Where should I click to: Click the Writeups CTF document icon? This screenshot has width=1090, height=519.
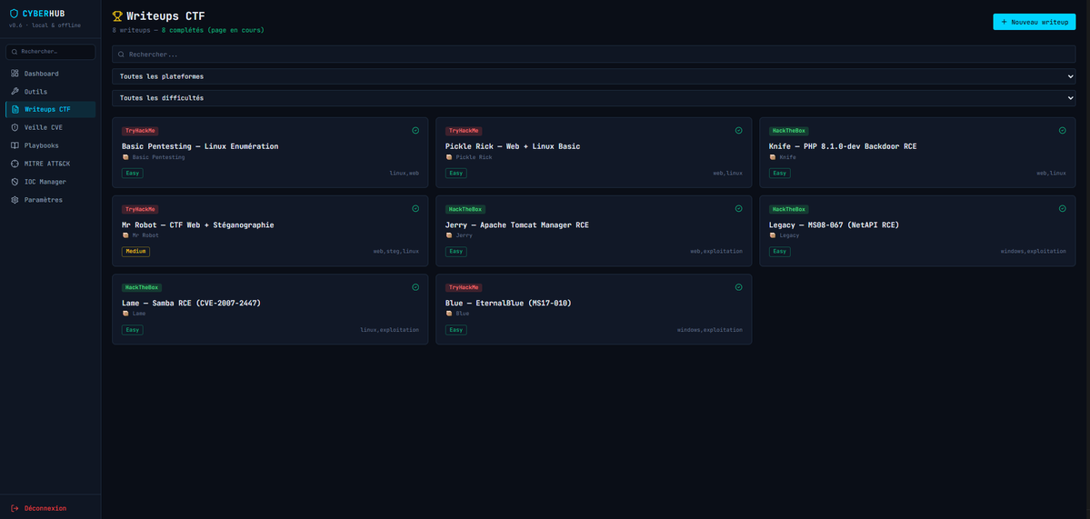15,110
